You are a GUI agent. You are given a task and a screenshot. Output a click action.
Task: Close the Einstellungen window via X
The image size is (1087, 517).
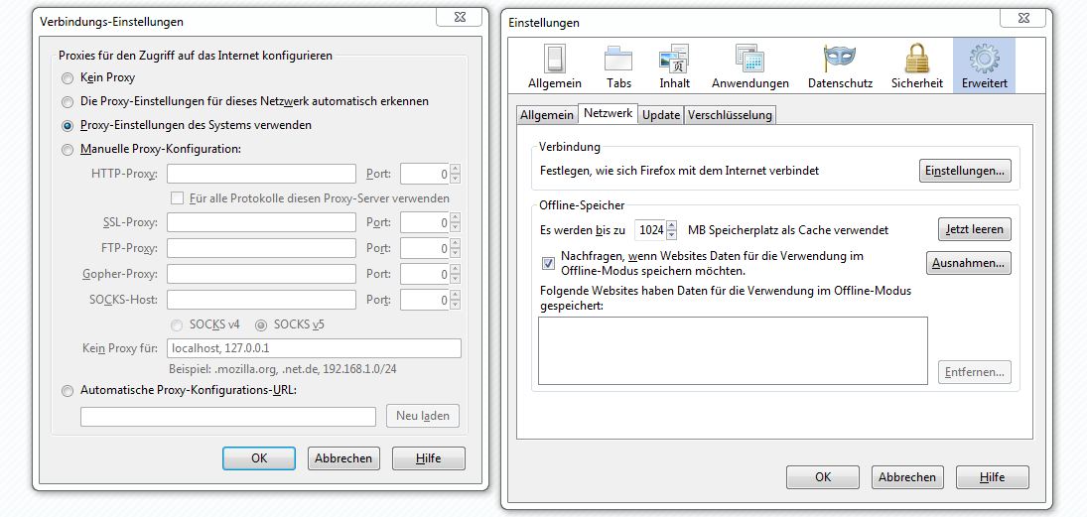click(1022, 20)
